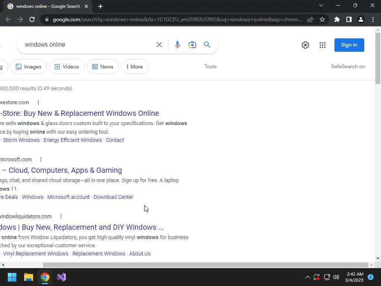Open the network tray icon
Viewport: 381px width, 286px height.
[x=327, y=277]
